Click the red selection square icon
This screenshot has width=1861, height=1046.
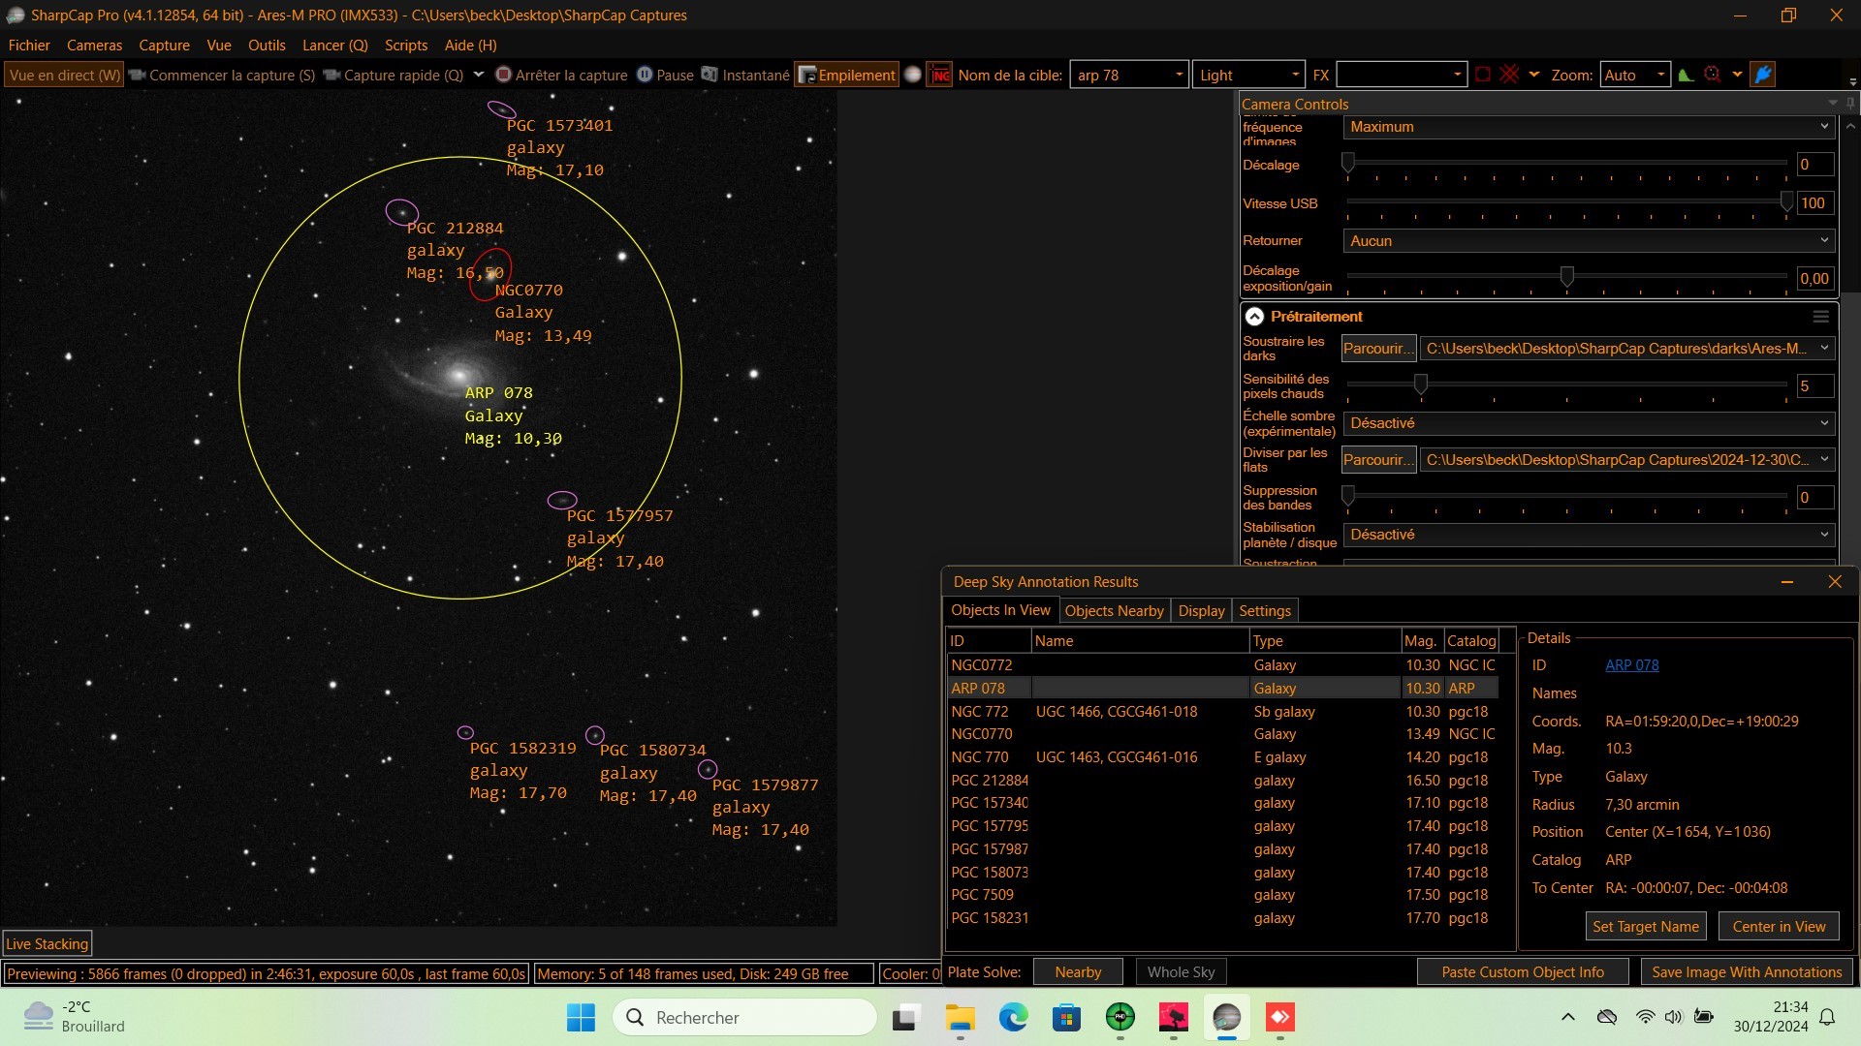[x=1482, y=75]
